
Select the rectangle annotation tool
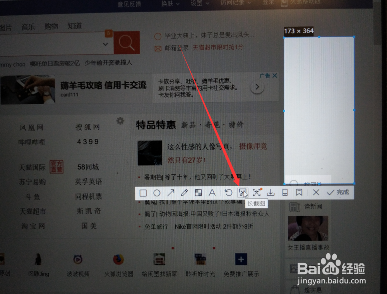[143, 193]
